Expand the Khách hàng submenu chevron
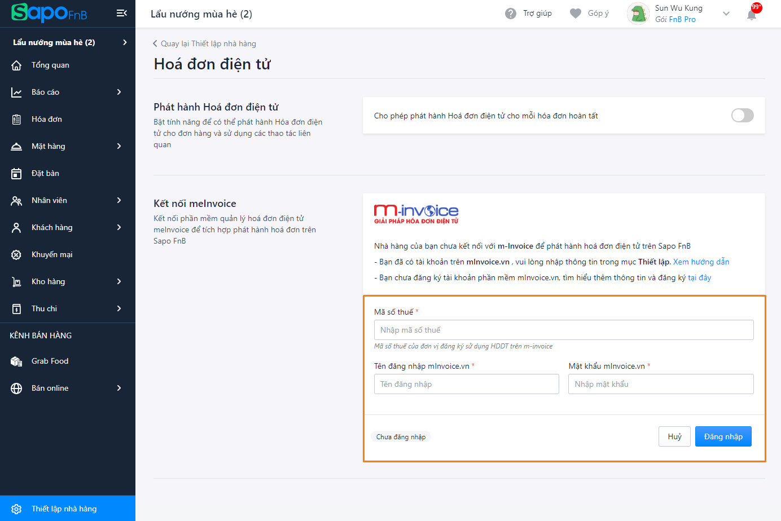 coord(119,227)
